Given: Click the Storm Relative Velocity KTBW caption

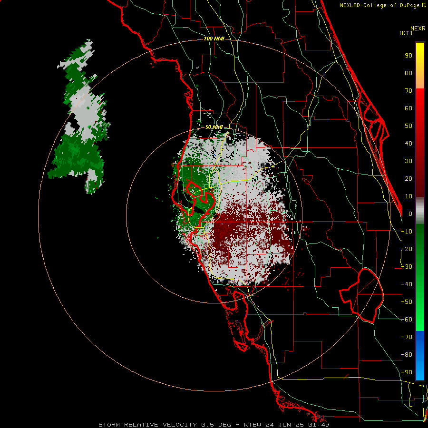Looking at the screenshot, I should [214, 425].
